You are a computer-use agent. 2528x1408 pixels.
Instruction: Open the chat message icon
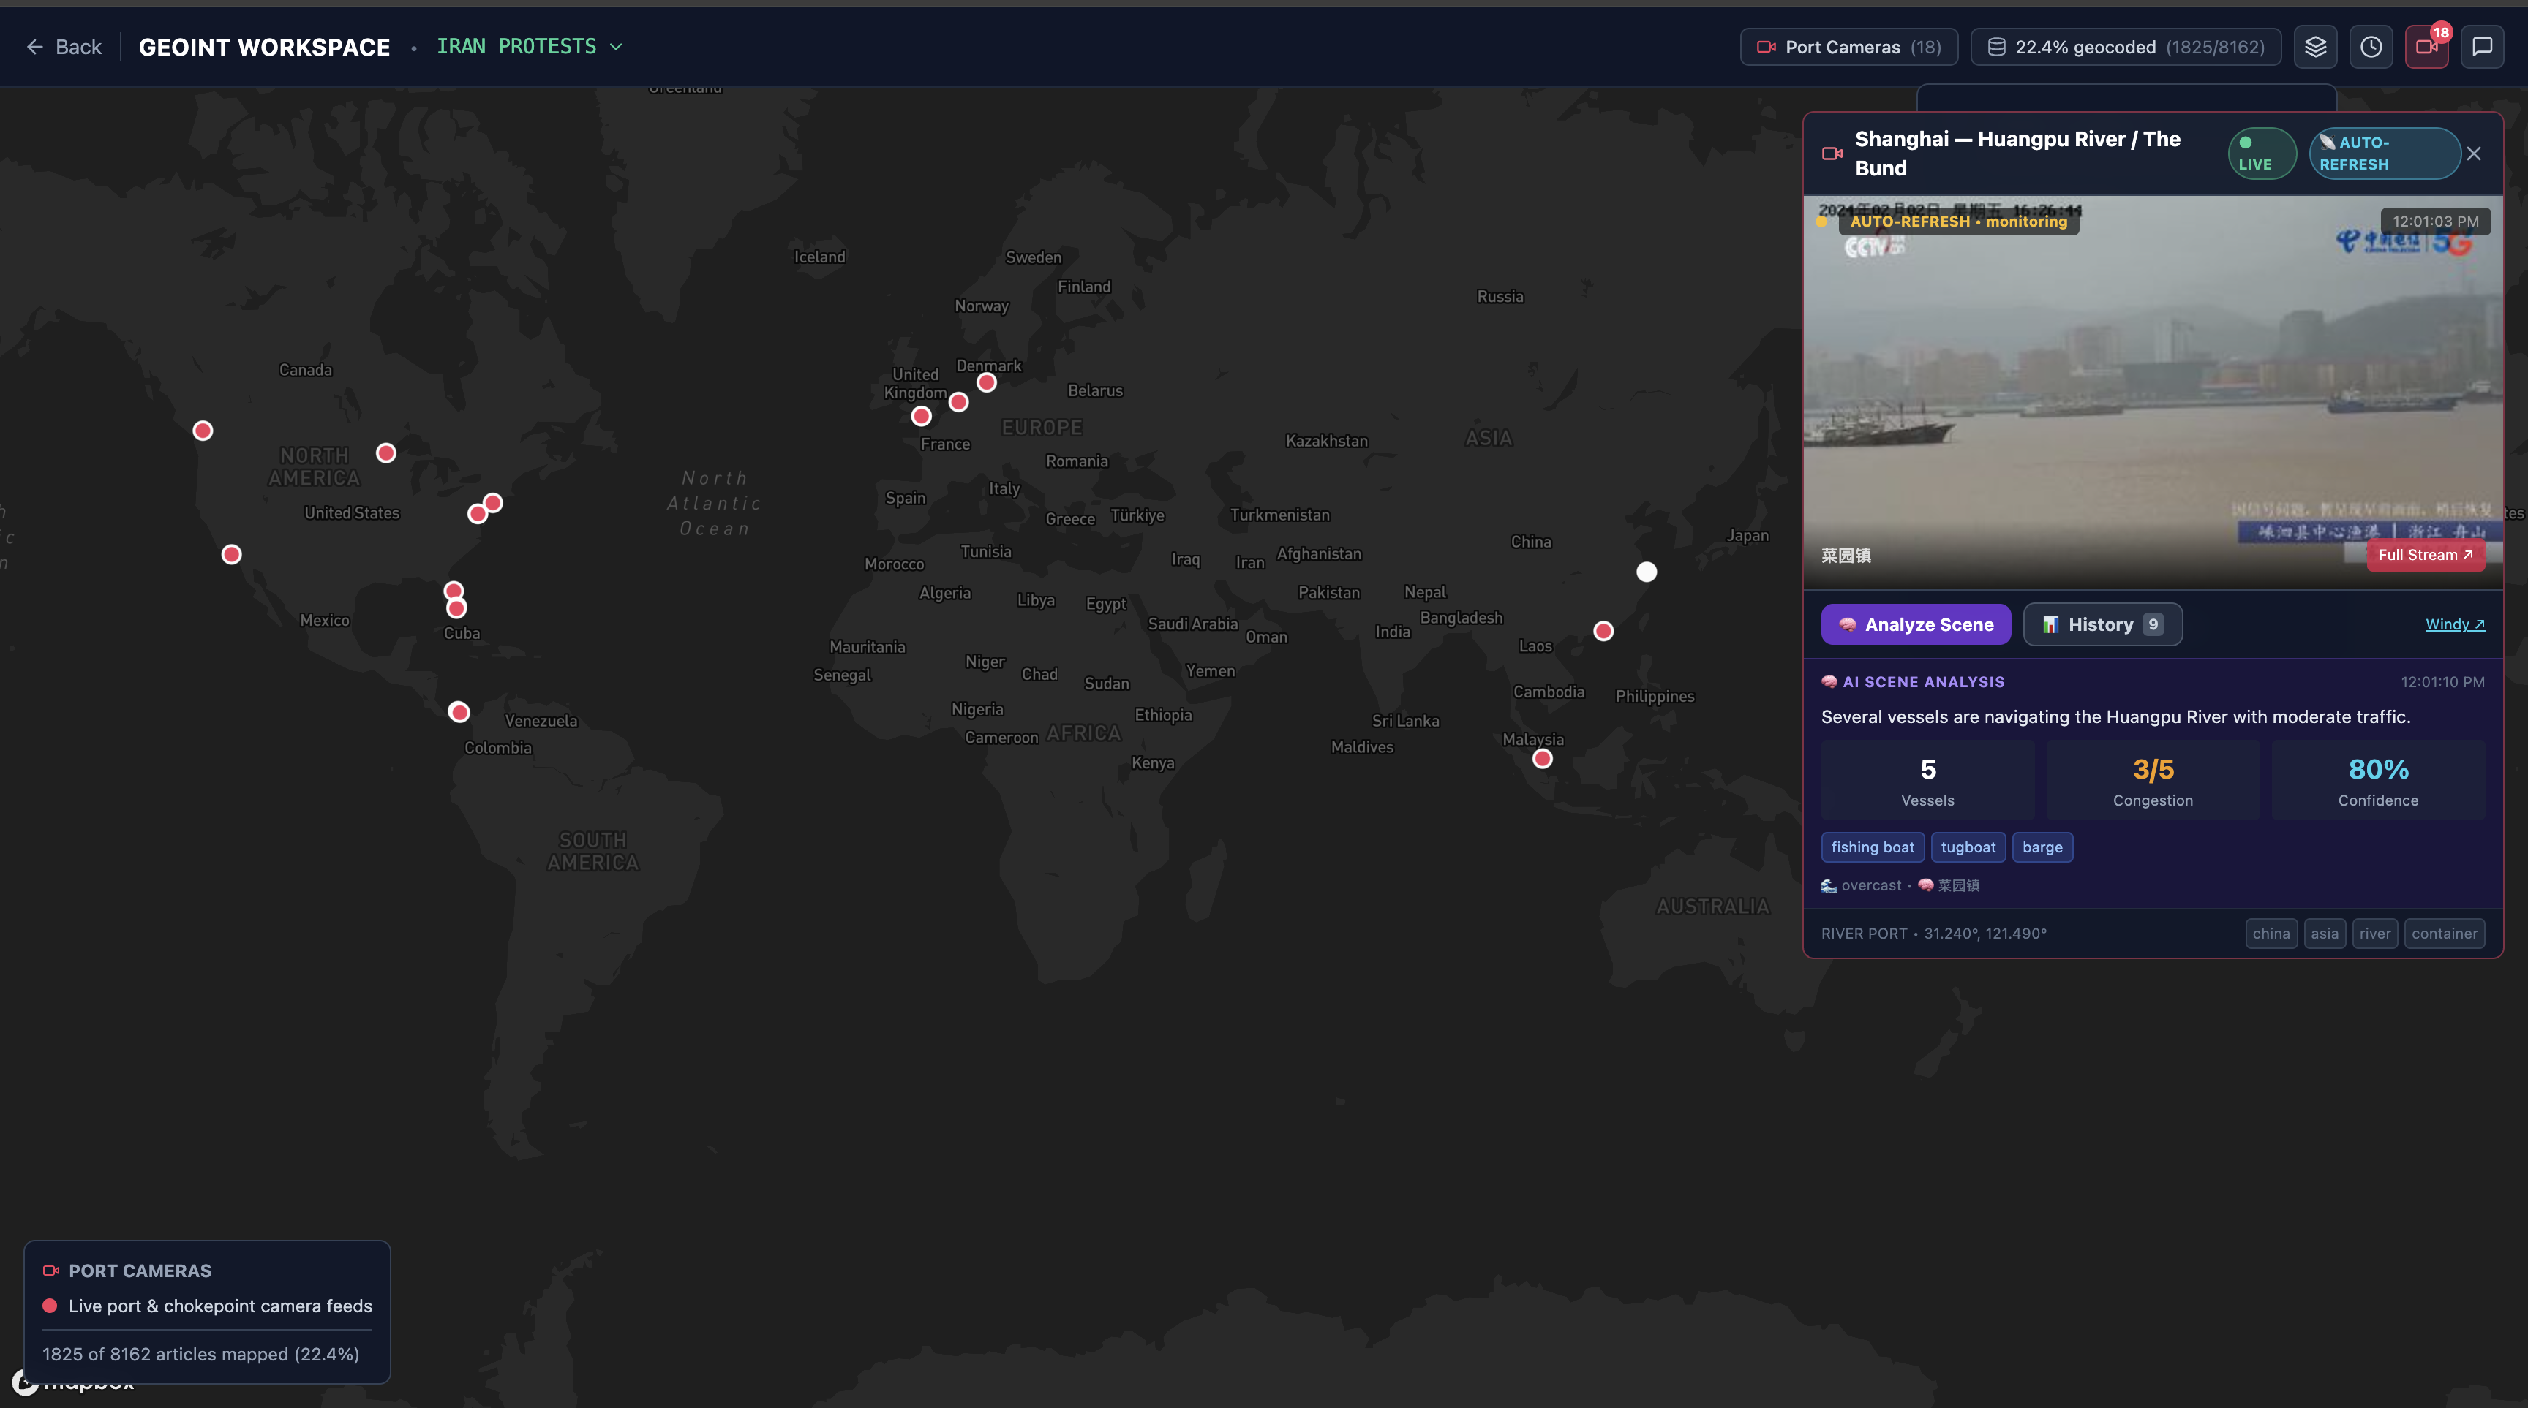tap(2482, 47)
